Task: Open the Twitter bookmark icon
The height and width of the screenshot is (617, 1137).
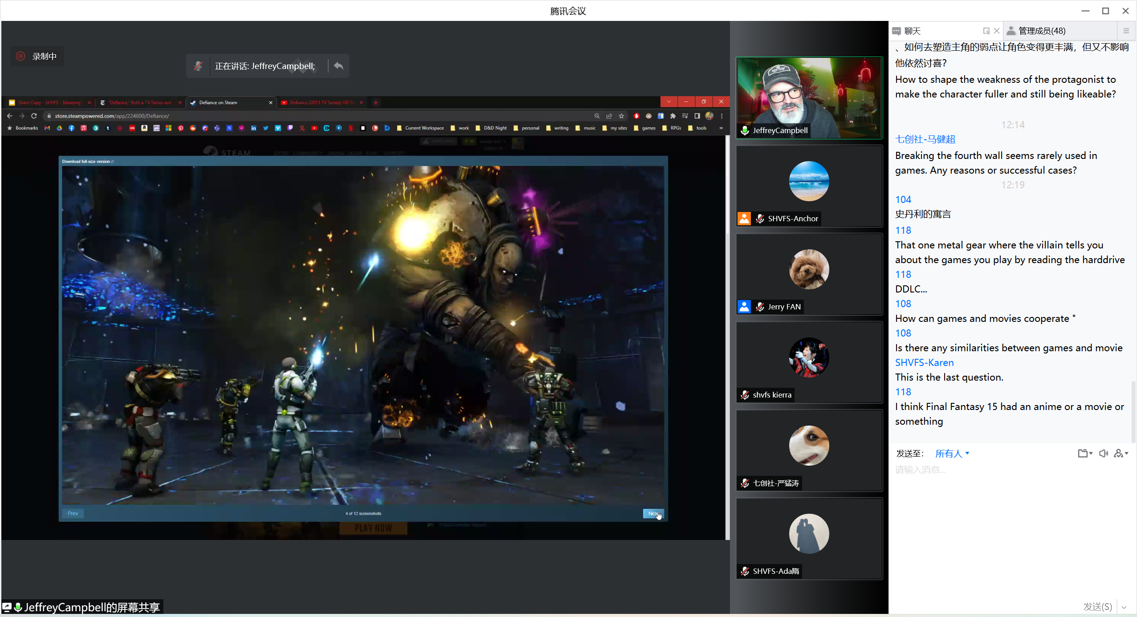Action: tap(266, 128)
